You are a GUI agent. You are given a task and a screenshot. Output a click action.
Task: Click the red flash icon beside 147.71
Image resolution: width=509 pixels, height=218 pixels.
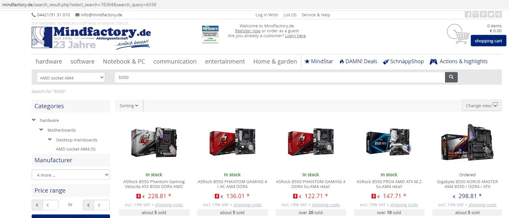click(374, 196)
